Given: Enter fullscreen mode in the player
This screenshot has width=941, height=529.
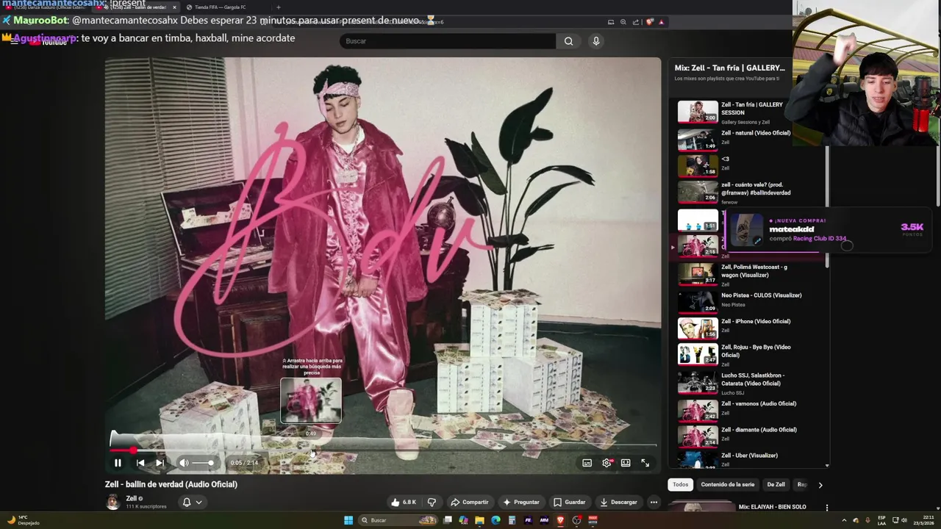Looking at the screenshot, I should pyautogui.click(x=645, y=463).
